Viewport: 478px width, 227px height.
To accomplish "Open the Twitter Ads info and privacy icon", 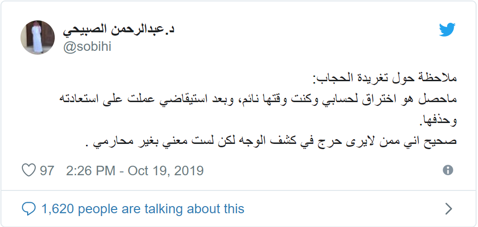I will [448, 170].
